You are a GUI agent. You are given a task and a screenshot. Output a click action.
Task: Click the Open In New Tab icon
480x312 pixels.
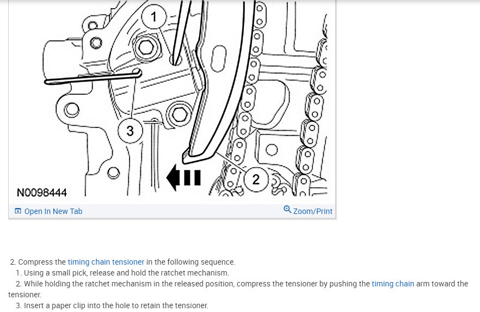(x=18, y=211)
